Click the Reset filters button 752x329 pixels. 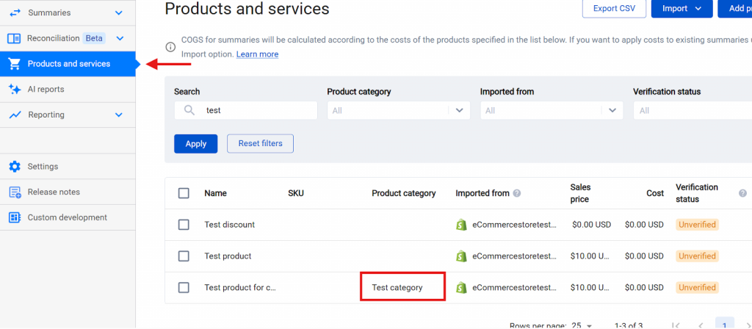click(x=260, y=143)
